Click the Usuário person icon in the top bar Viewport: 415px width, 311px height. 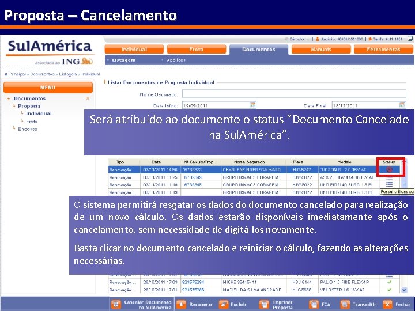[318, 39]
